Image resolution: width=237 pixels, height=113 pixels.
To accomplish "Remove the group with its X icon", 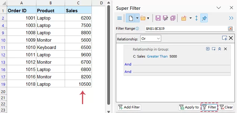I will (x=225, y=49).
